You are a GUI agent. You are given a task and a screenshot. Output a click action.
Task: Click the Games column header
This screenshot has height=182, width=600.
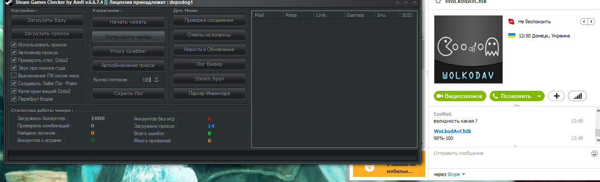pos(360,15)
